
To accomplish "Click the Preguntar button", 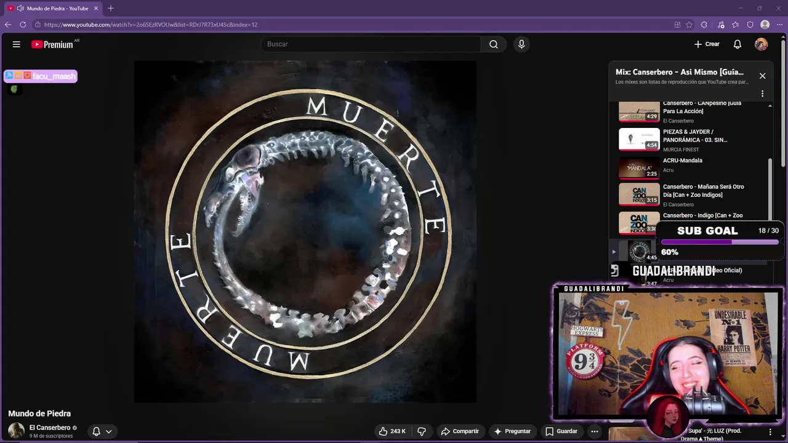I will point(512,431).
